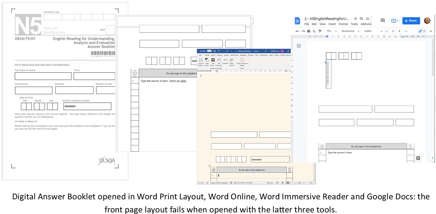Decrease font size in Google Docs
The height and width of the screenshot is (214, 436).
tap(386, 31)
